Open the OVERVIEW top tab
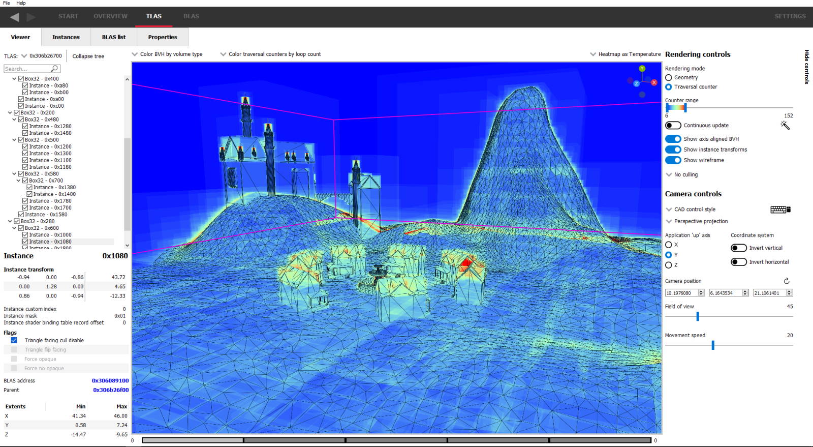 [x=110, y=16]
